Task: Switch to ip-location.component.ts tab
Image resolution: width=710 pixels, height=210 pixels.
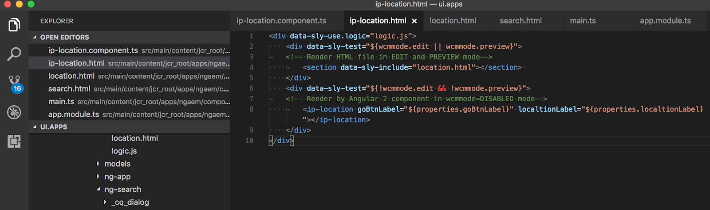Action: 281,21
